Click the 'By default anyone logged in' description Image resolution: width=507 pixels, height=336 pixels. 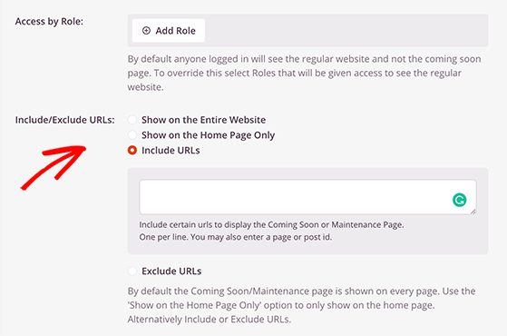pos(304,73)
